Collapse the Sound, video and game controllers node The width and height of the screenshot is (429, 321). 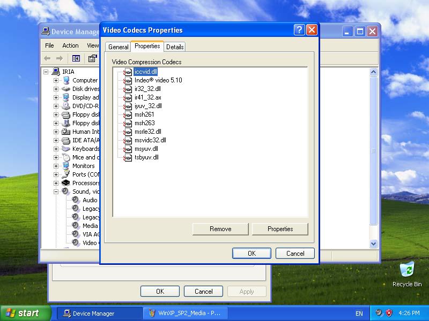(56, 192)
